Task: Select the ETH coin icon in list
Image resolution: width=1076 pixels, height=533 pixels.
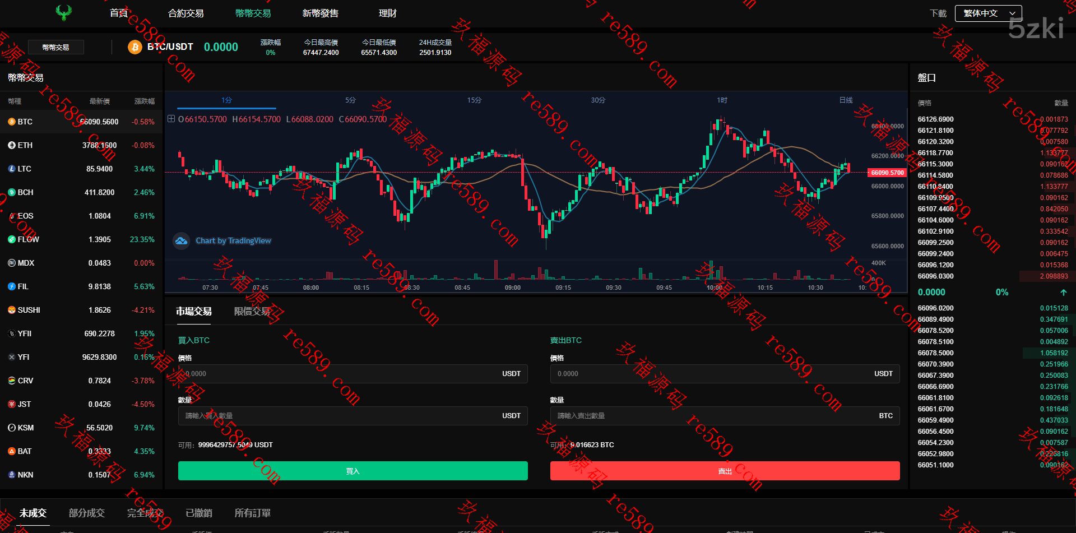Action: 12,145
